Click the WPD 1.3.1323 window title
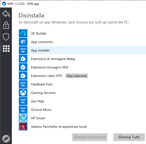This screenshot has height=144, width=146. [23, 4]
